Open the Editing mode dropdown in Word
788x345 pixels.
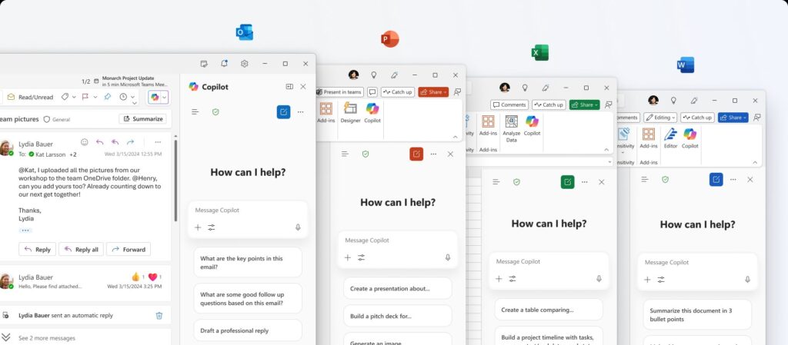660,118
